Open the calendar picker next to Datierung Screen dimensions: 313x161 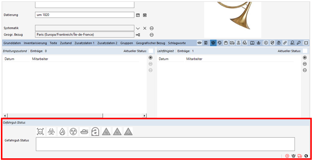pos(138,15)
